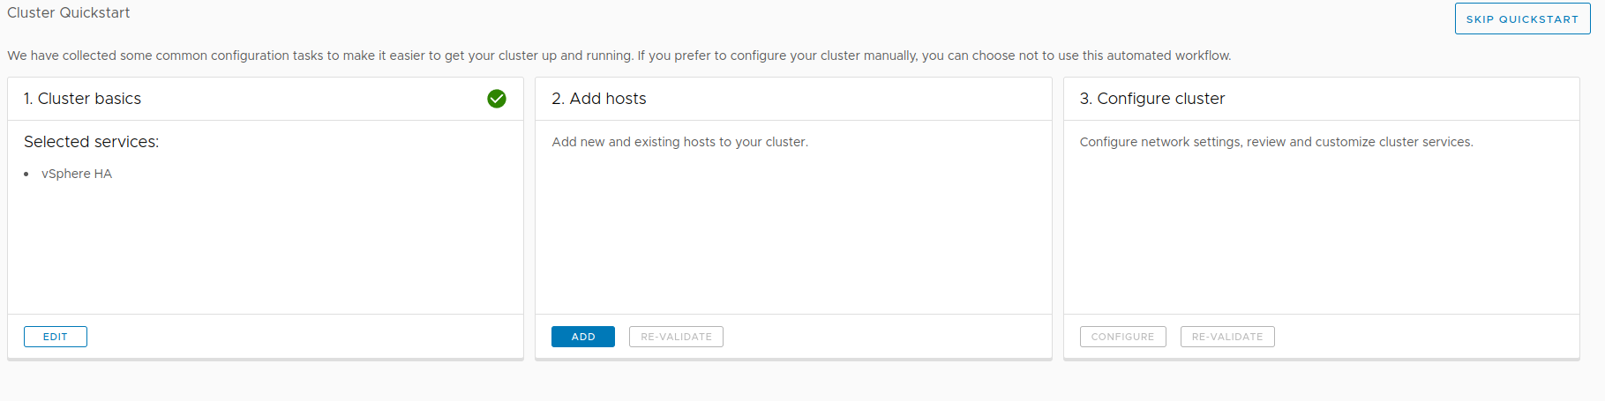1605x401 pixels.
Task: Re-validate in the Add hosts card
Action: click(676, 337)
